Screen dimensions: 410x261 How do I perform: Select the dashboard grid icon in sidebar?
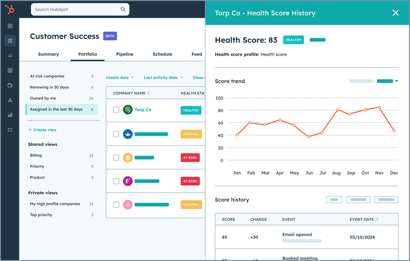10,26
